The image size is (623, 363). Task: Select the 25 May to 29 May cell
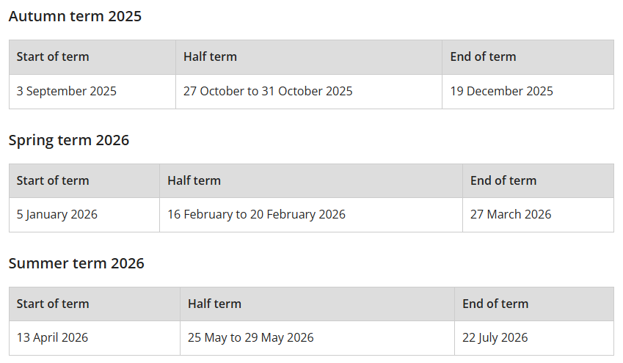pos(250,338)
